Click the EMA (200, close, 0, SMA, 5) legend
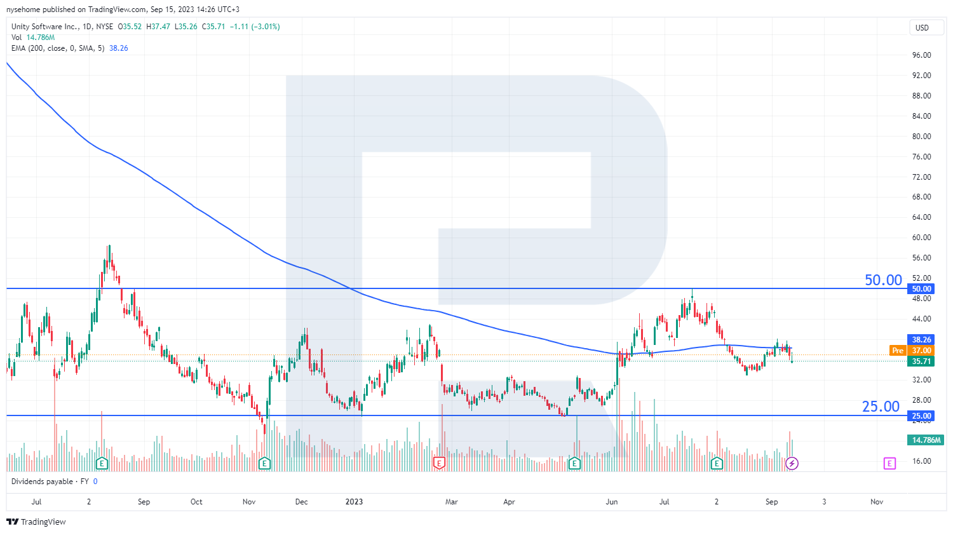953x533 pixels. coord(58,48)
